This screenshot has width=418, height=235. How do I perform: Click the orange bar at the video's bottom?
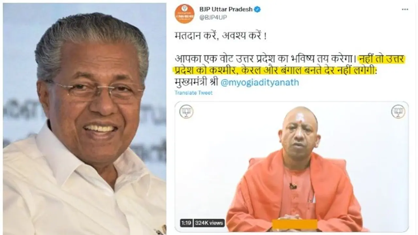295,224
